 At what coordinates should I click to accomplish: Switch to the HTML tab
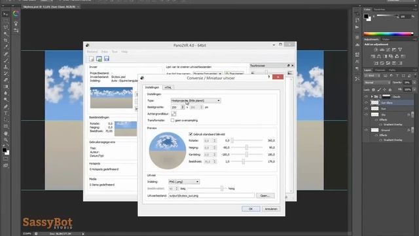click(x=168, y=87)
